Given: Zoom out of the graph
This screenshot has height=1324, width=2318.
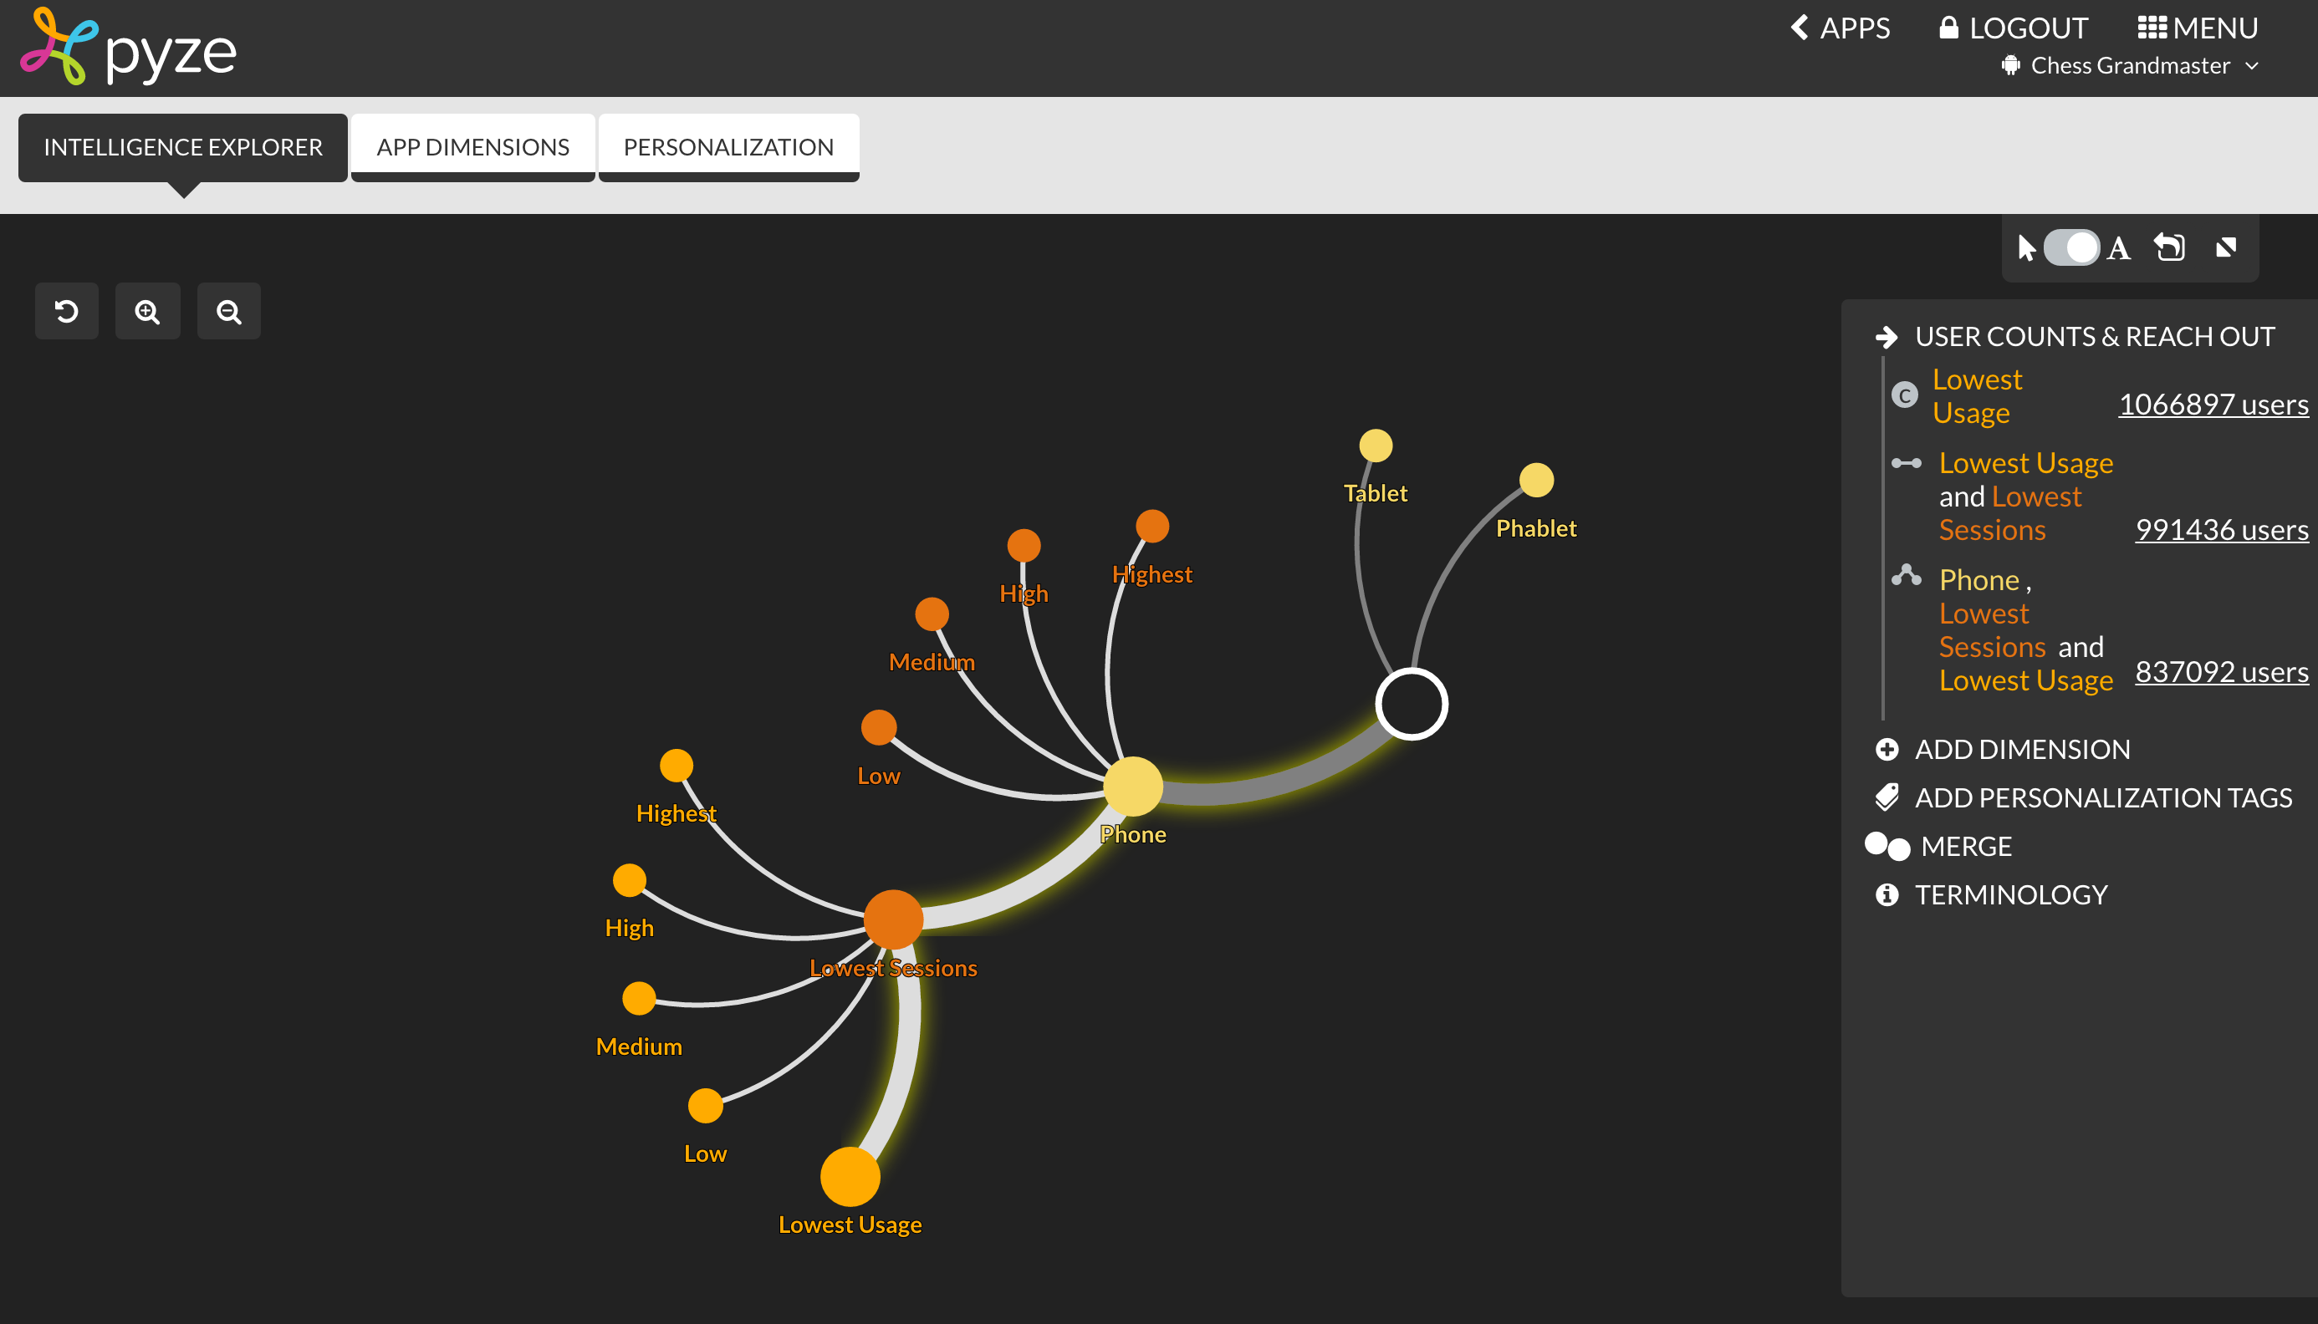Looking at the screenshot, I should [x=228, y=312].
